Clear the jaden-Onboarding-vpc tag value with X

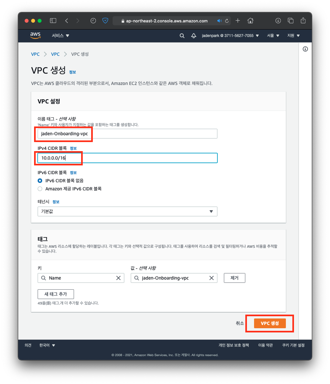click(212, 278)
